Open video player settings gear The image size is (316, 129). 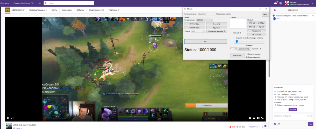click(x=250, y=118)
